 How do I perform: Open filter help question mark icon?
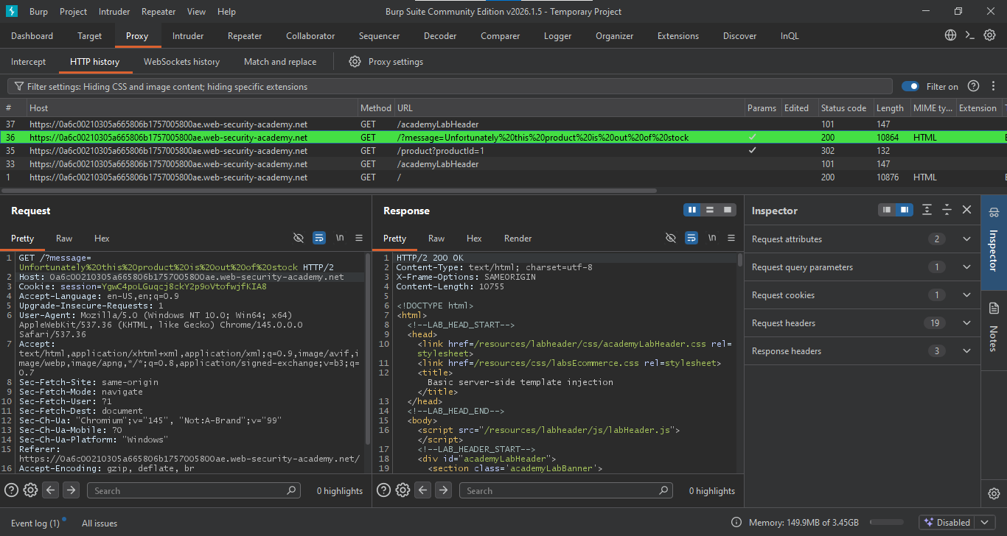pos(973,86)
